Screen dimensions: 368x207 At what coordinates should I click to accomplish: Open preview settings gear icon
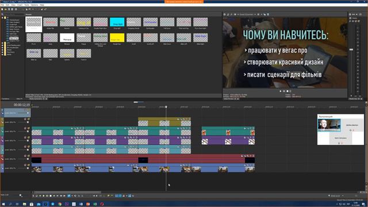tap(225, 14)
